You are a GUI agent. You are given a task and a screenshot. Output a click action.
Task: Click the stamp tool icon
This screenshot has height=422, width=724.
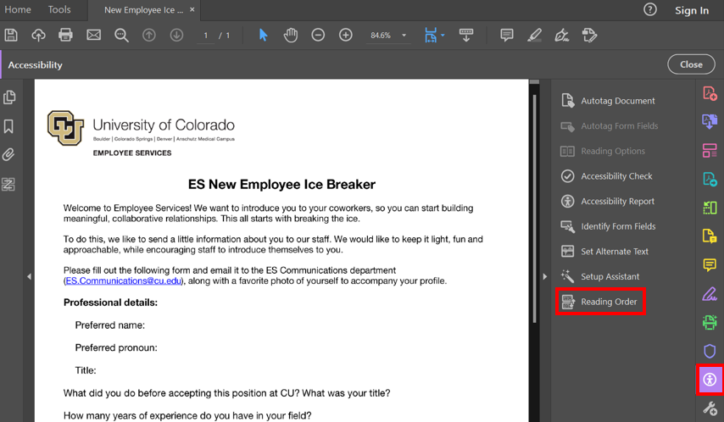coord(590,35)
